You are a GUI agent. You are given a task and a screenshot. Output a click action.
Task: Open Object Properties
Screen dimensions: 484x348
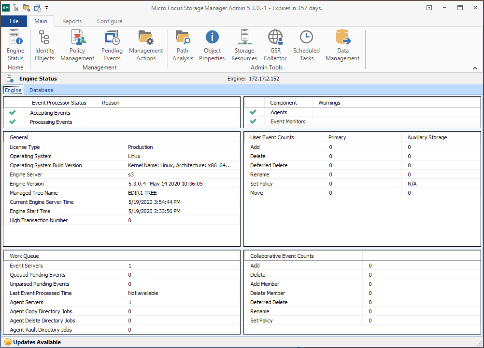pos(212,45)
